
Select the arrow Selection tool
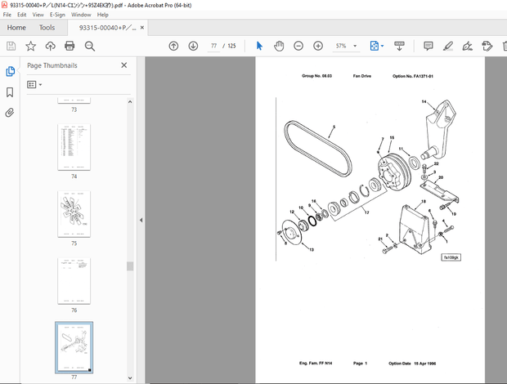(259, 46)
